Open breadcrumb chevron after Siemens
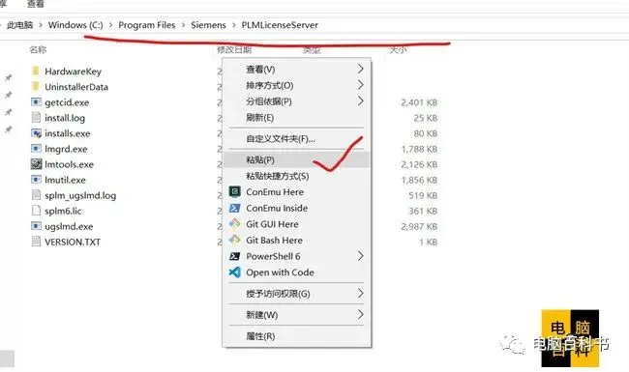 [234, 25]
